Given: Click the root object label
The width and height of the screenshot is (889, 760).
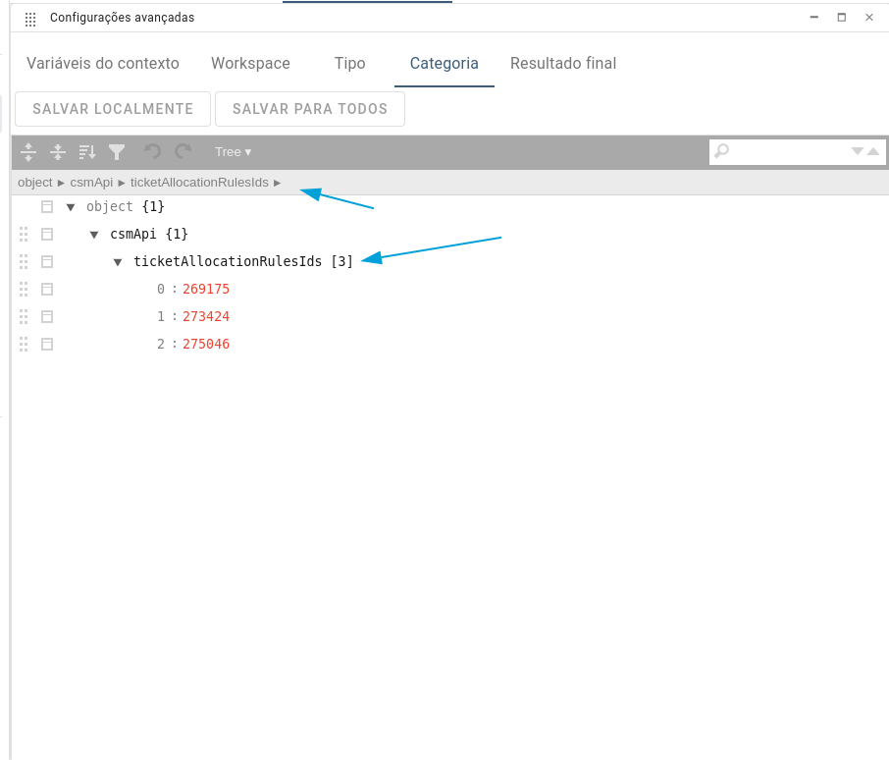Looking at the screenshot, I should coord(110,206).
